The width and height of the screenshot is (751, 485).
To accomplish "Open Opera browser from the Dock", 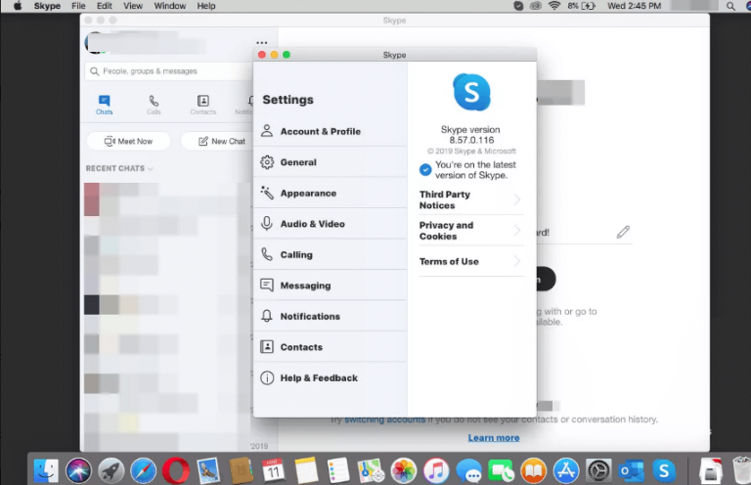I will click(176, 470).
